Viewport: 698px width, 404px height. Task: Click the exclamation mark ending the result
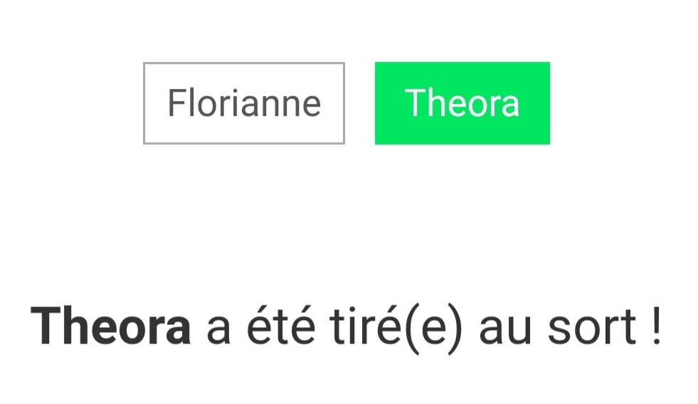coord(656,326)
